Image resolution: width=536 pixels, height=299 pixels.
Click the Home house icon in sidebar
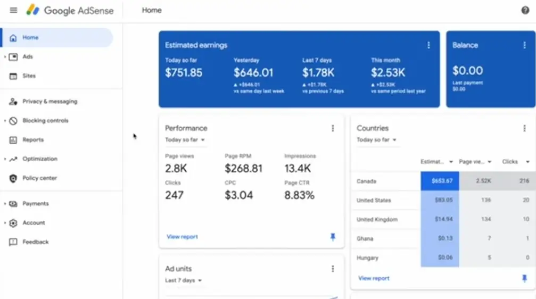click(x=13, y=38)
